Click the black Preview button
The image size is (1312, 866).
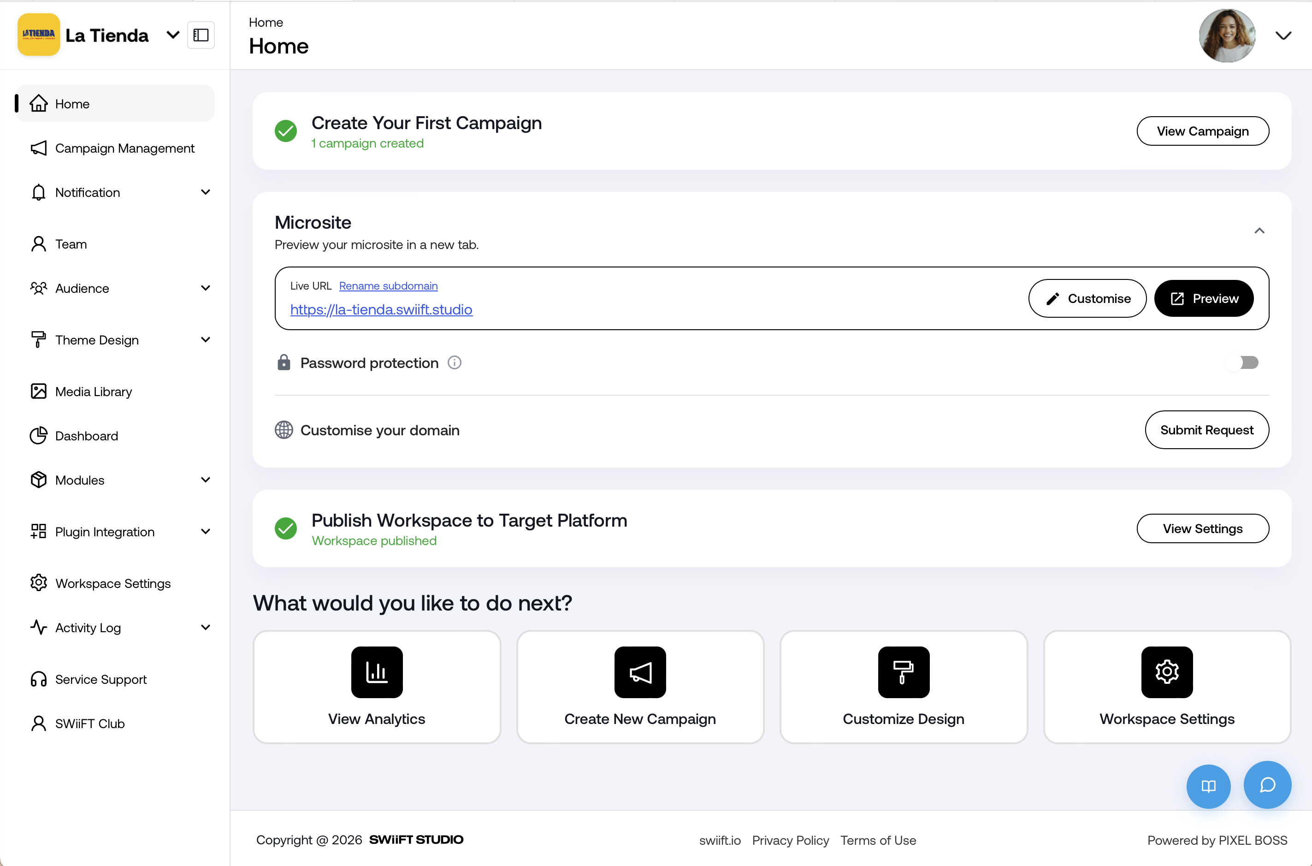(x=1204, y=298)
